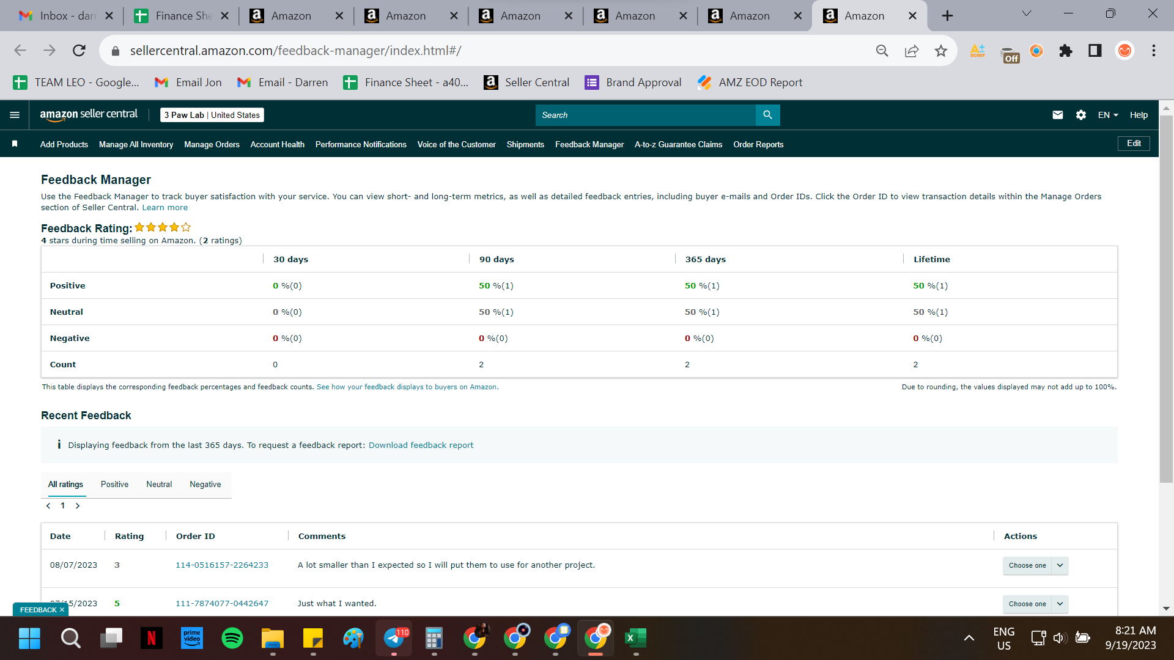Open Prime Video from the taskbar
1174x660 pixels.
tap(192, 639)
